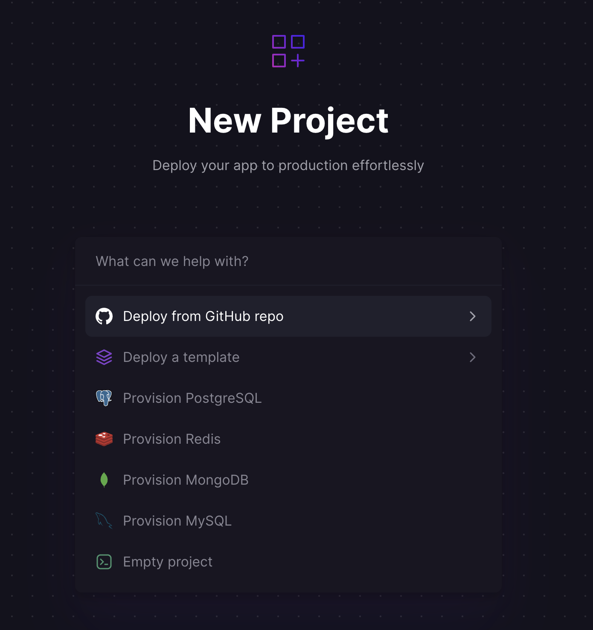593x630 pixels.
Task: Click the Empty project terminal icon
Action: (x=104, y=562)
